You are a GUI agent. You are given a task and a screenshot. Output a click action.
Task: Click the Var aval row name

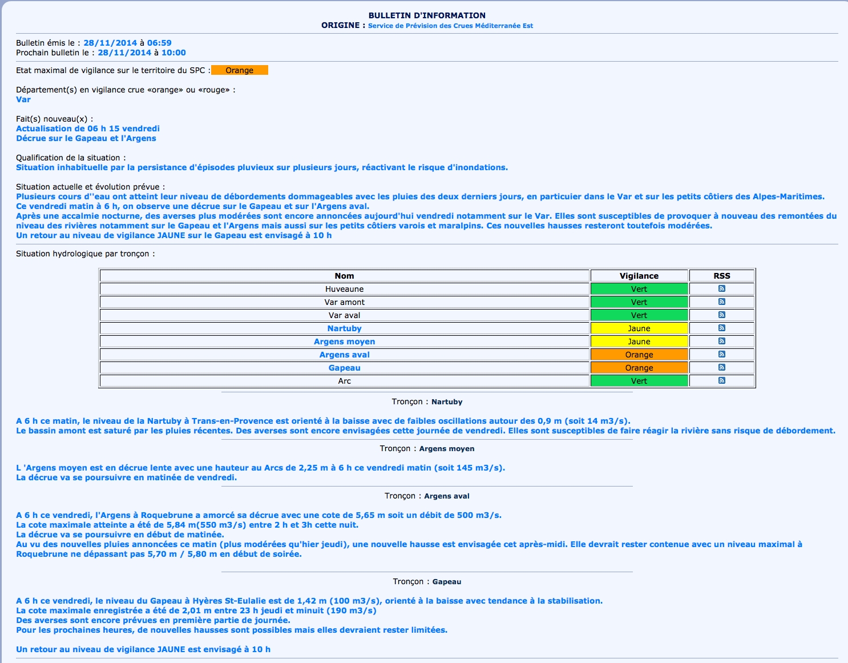coord(344,315)
